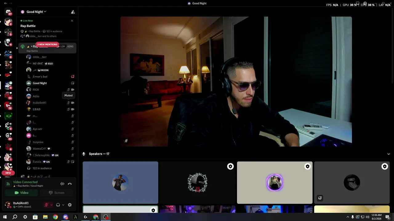The height and width of the screenshot is (221, 394).
Task: Disconnect from the stage using the hang-up icon
Action: pos(70,184)
